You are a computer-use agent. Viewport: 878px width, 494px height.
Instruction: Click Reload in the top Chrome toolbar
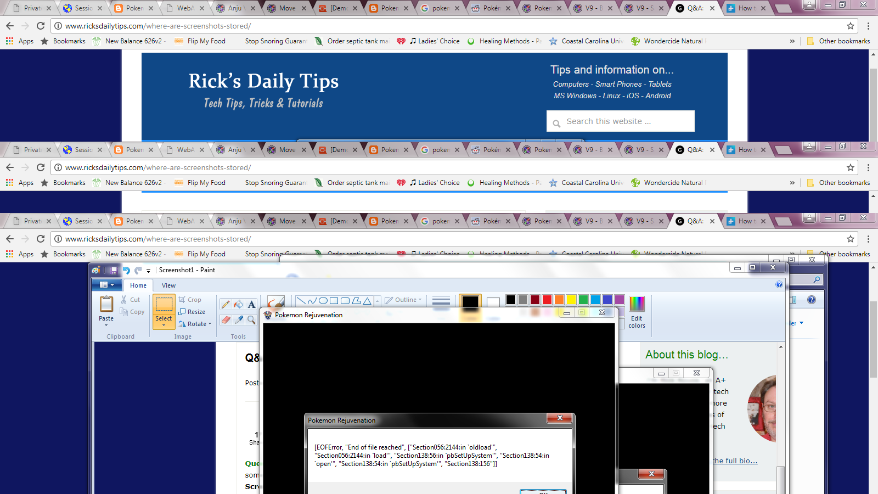pos(41,26)
